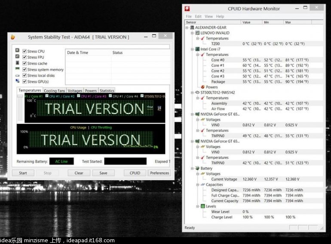Click the processor icon next to Intel Core i7
This screenshot has width=331, height=244.
click(x=197, y=49)
